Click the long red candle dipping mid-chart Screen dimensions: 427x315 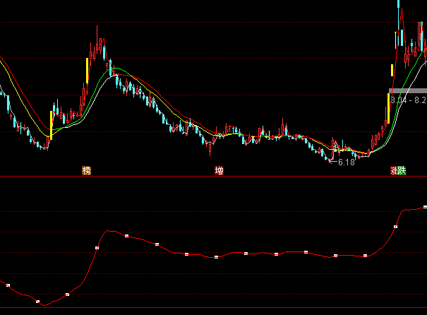pyautogui.click(x=210, y=148)
